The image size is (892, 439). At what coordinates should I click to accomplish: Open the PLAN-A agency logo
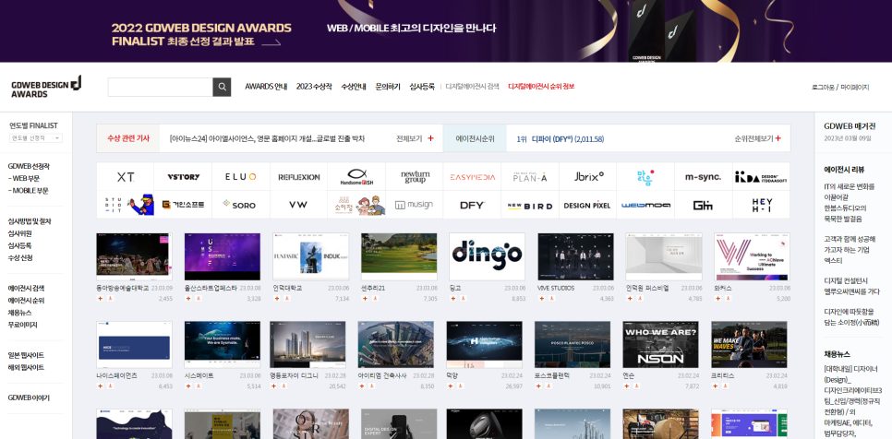530,177
